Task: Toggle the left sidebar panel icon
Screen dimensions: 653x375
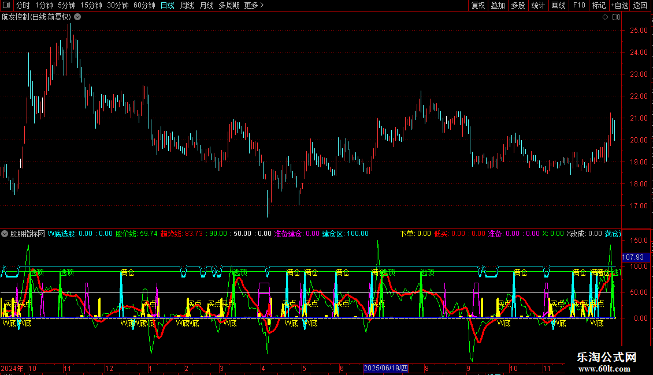Action: point(5,6)
